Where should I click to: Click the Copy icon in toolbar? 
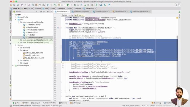tap(33, 5)
